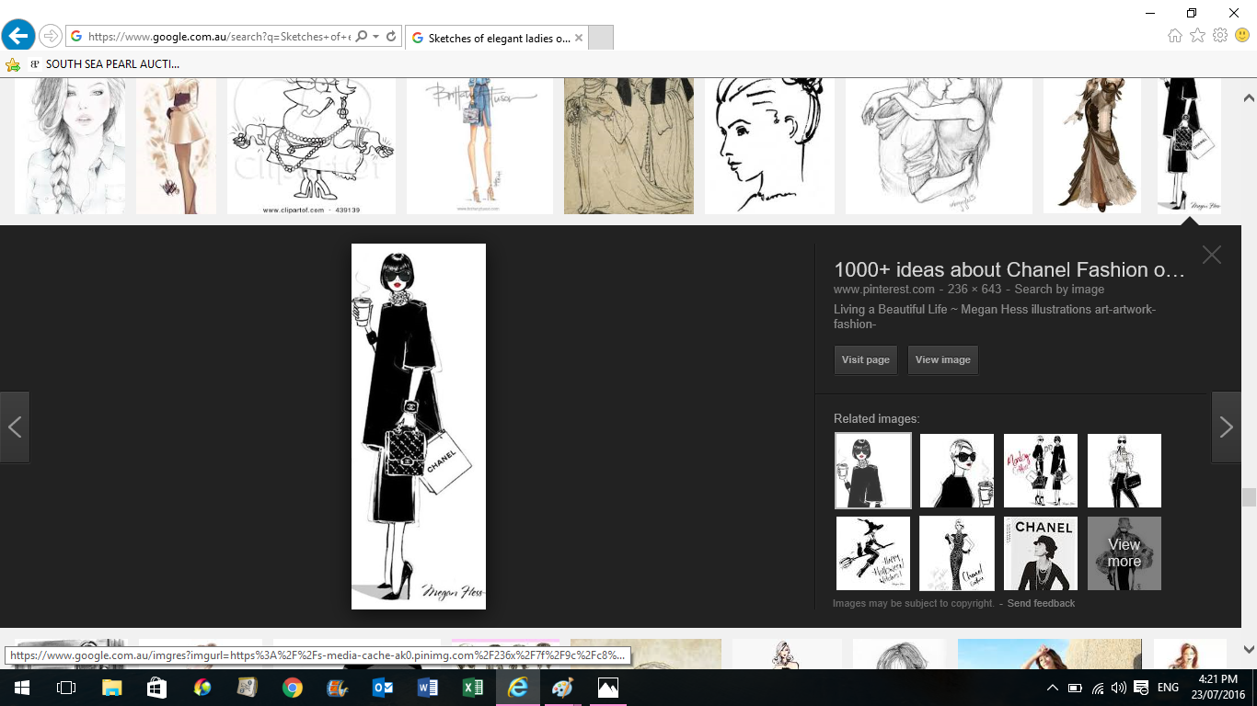This screenshot has width=1257, height=706.
Task: Go to the next image with right arrow
Action: pyautogui.click(x=1226, y=427)
